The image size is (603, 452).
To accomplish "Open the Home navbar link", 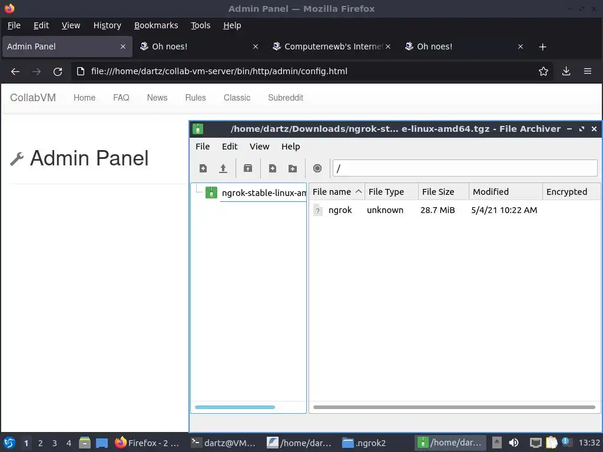I will click(x=85, y=98).
